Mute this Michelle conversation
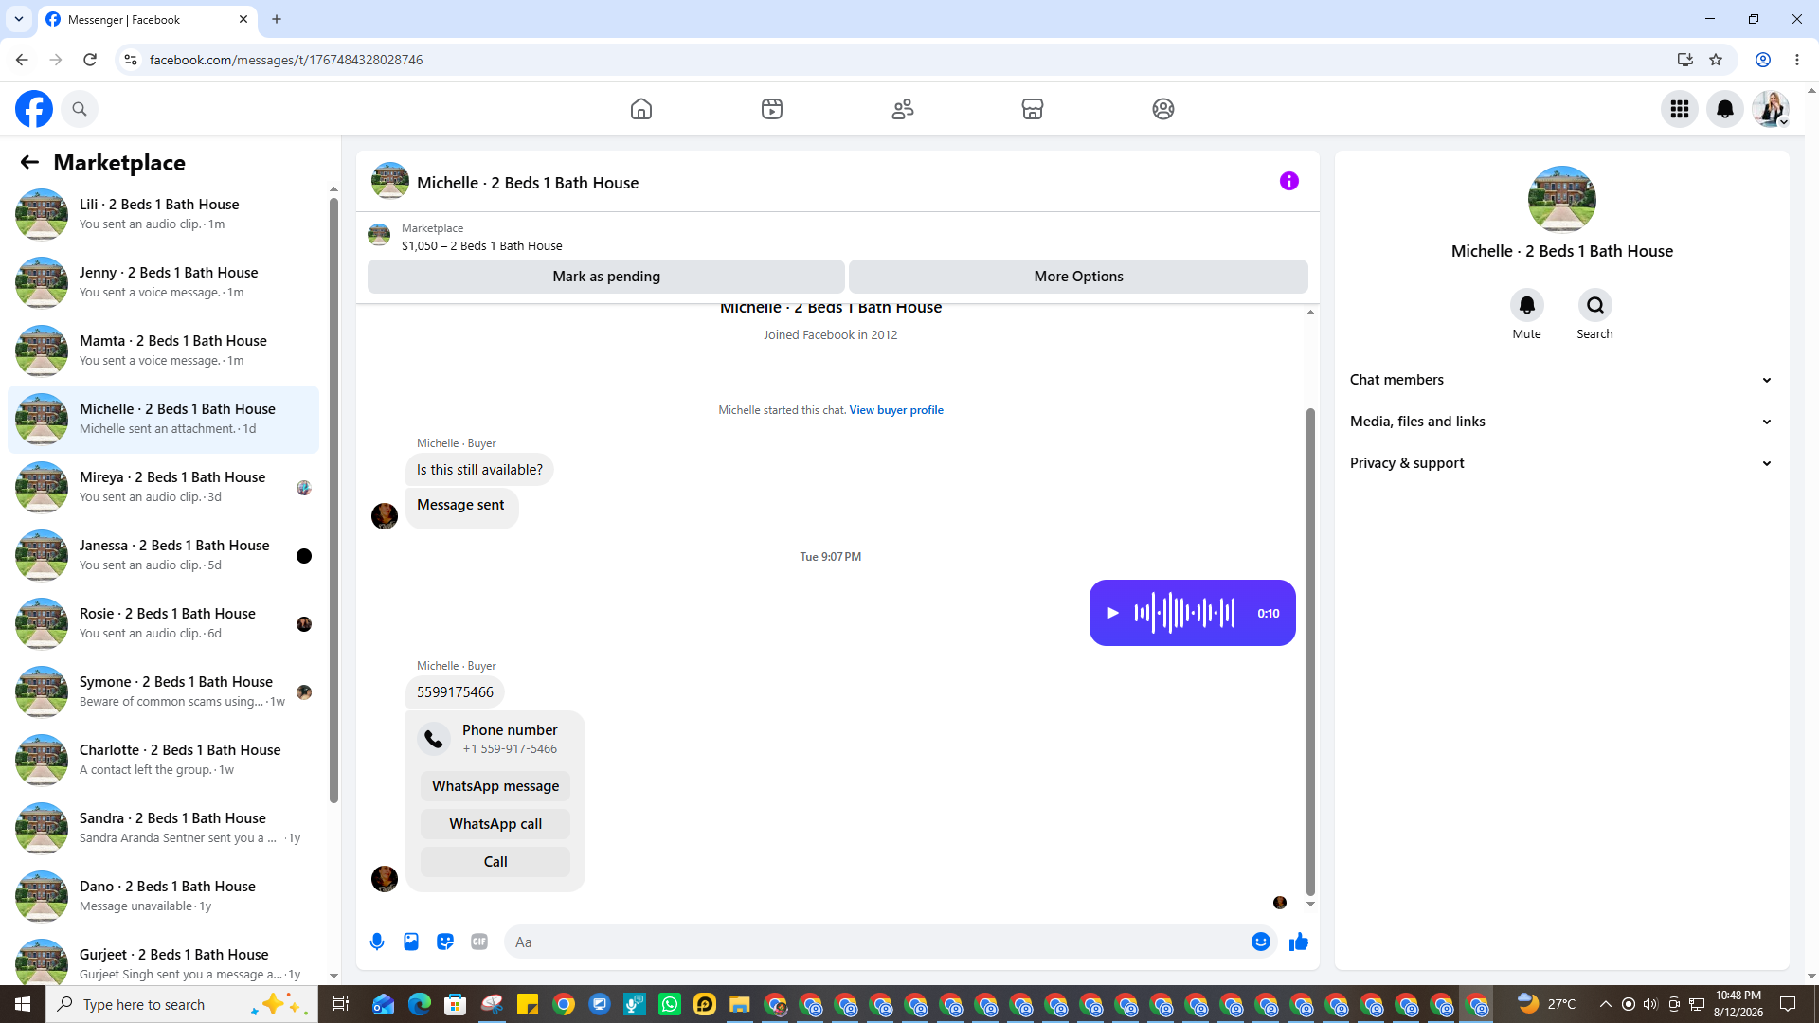The width and height of the screenshot is (1819, 1023). point(1527,305)
